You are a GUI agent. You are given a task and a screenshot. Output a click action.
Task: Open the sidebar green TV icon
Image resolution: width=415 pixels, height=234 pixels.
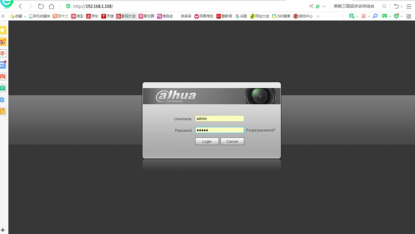click(3, 88)
